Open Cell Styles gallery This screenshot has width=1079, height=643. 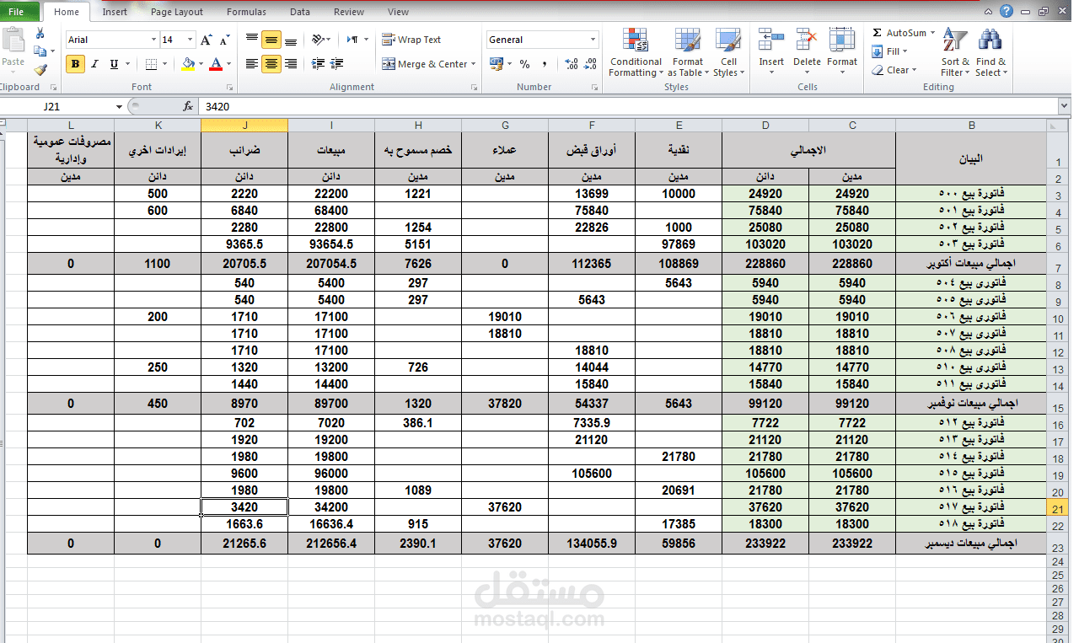pyautogui.click(x=728, y=52)
